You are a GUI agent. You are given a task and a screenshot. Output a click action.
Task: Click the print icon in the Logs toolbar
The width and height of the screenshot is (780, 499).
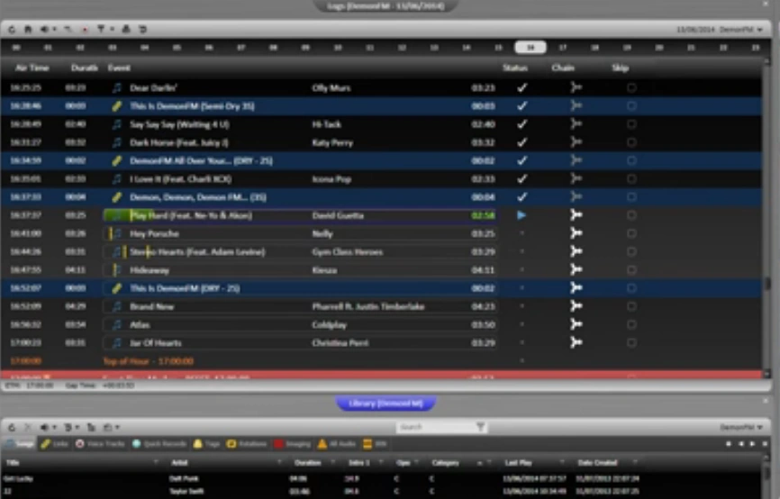pyautogui.click(x=126, y=30)
